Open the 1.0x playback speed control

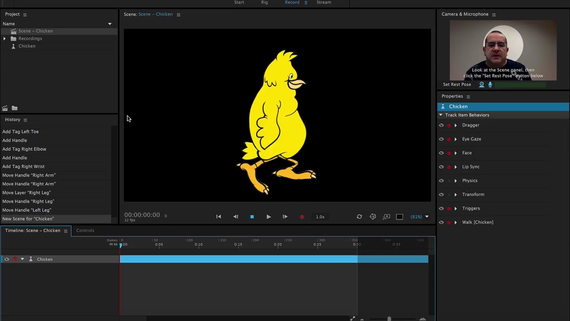[320, 217]
